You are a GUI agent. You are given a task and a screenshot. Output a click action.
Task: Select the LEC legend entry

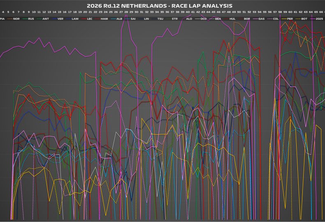pos(87,19)
